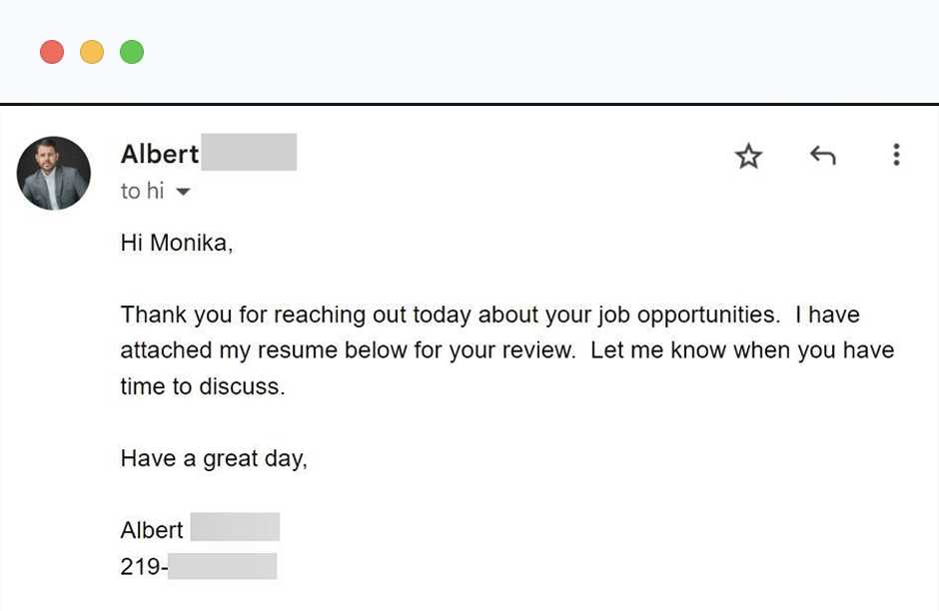Open the three-dot more options menu
The height and width of the screenshot is (611, 939).
coord(896,155)
